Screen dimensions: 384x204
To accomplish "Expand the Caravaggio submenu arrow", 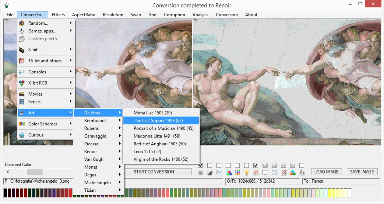I will click(x=120, y=136).
